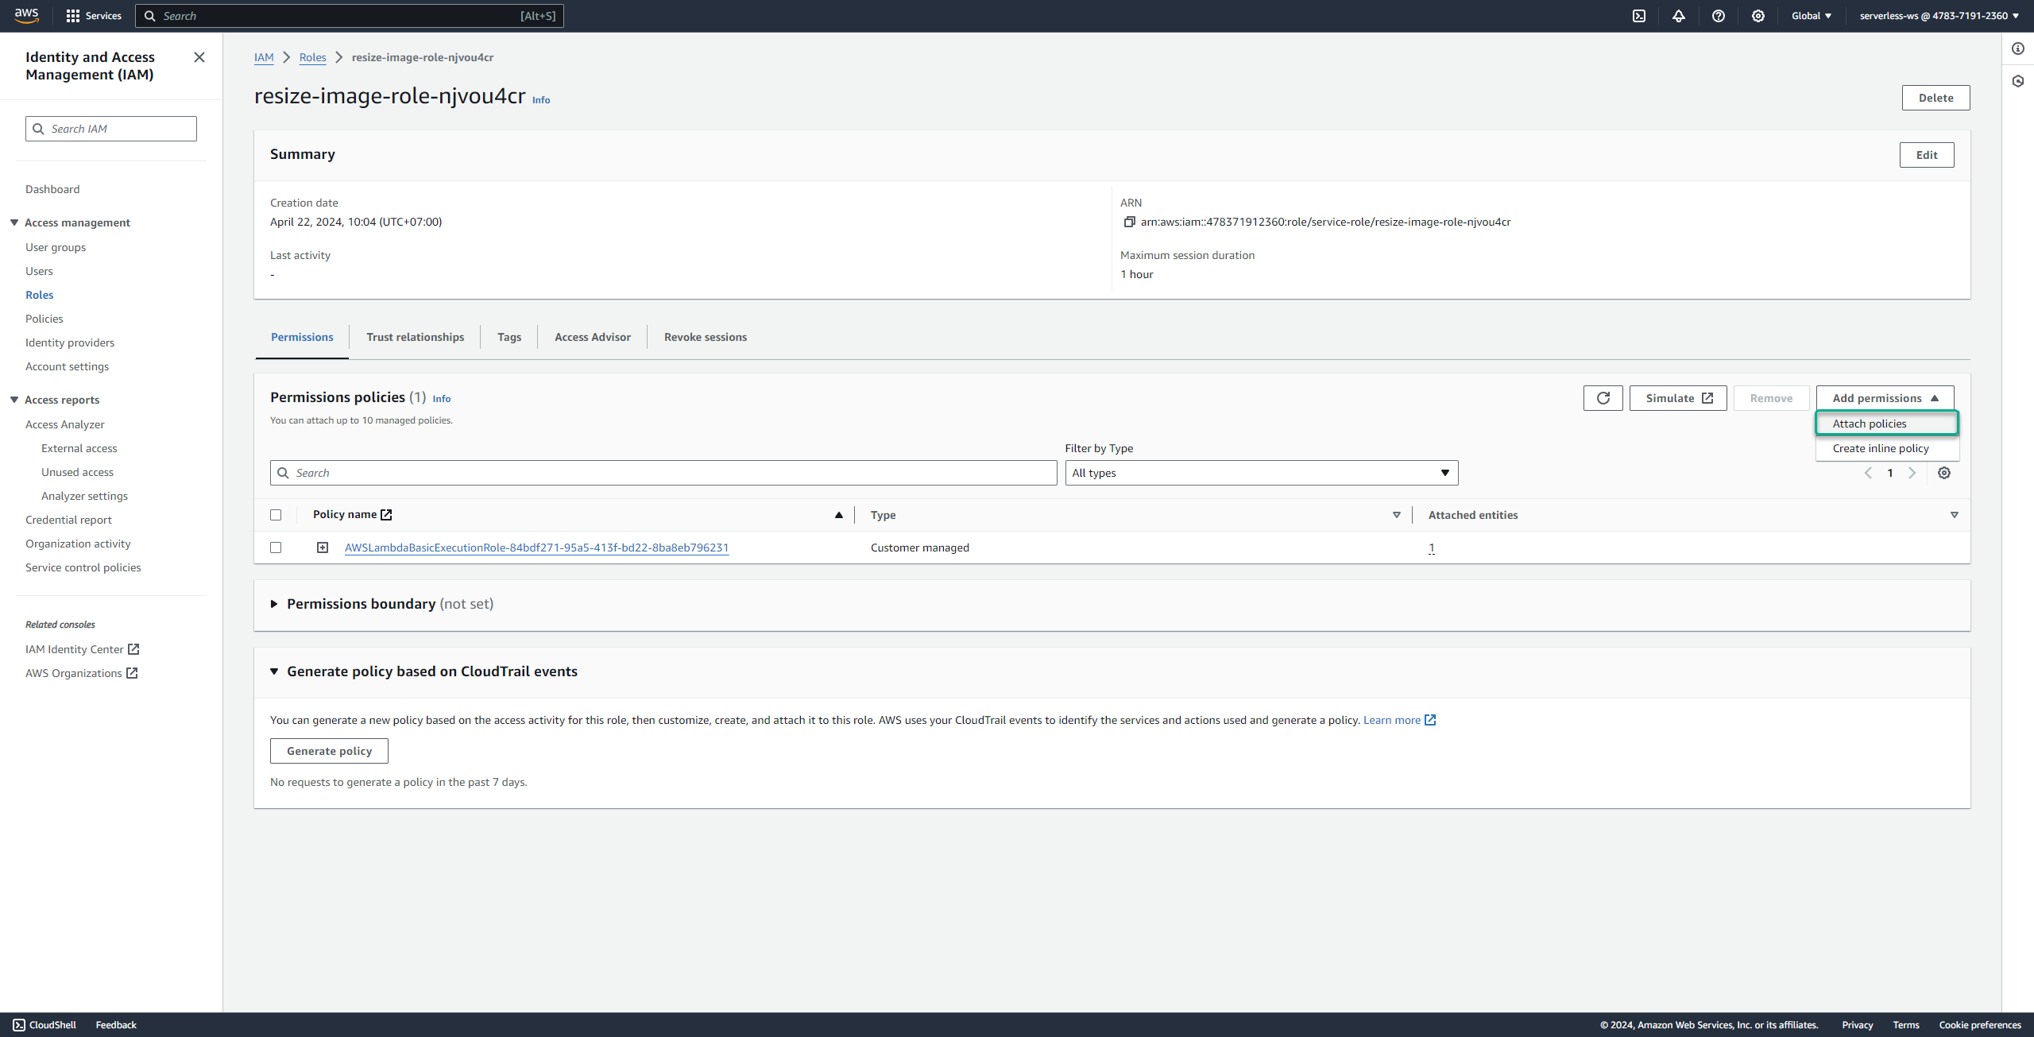
Task: Open Unused access under Access Analyzer
Action: 77,472
